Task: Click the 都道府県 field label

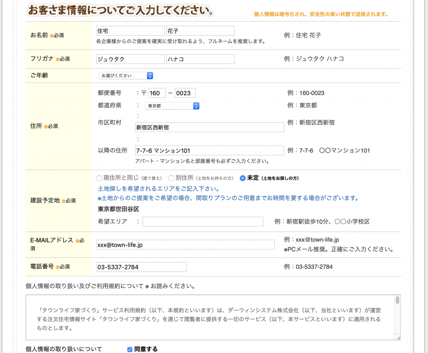Action: tap(110, 105)
